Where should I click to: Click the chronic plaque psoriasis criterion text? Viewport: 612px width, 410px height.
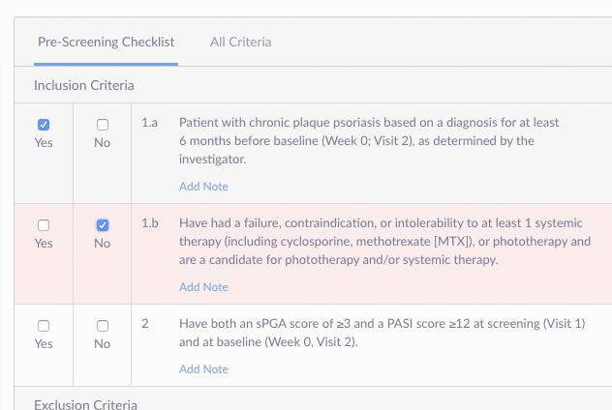pos(368,141)
